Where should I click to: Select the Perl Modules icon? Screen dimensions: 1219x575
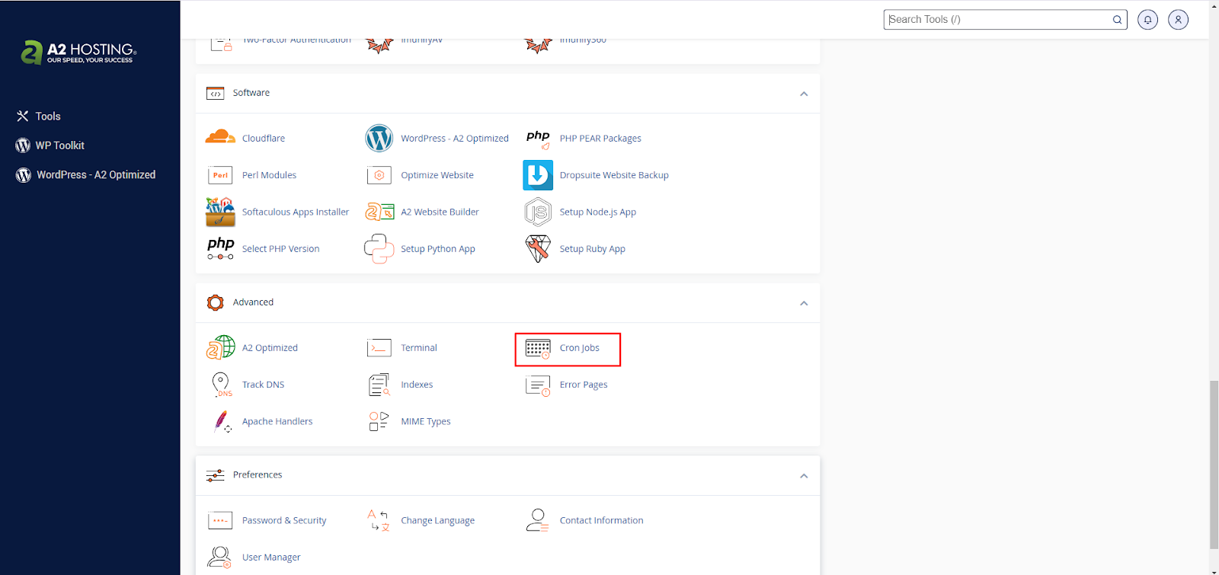pyautogui.click(x=220, y=175)
